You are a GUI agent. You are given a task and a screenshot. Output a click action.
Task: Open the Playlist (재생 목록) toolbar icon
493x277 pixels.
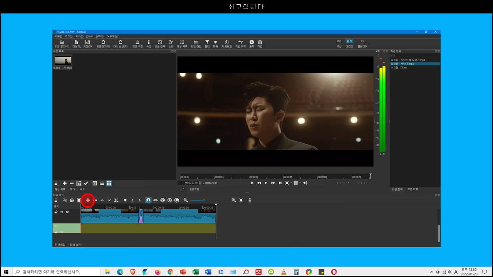[x=182, y=42]
